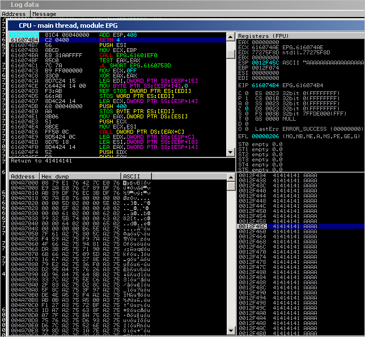Click the hex dump scrollbar thumb
This screenshot has width=365, height=337.
(230, 187)
